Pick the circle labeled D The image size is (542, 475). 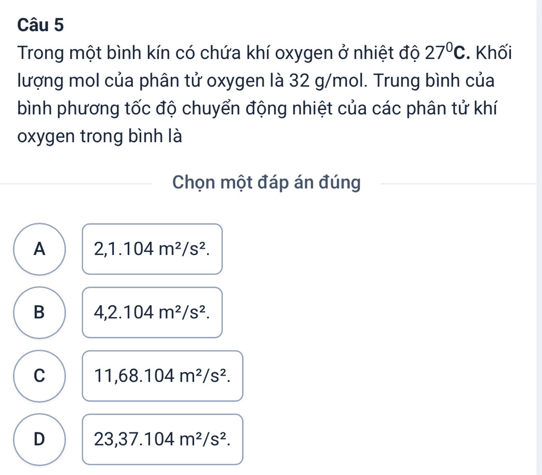38,439
